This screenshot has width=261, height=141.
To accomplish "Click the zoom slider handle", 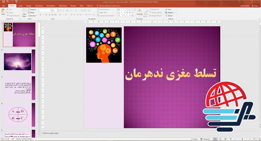I will pyautogui.click(x=242, y=139).
